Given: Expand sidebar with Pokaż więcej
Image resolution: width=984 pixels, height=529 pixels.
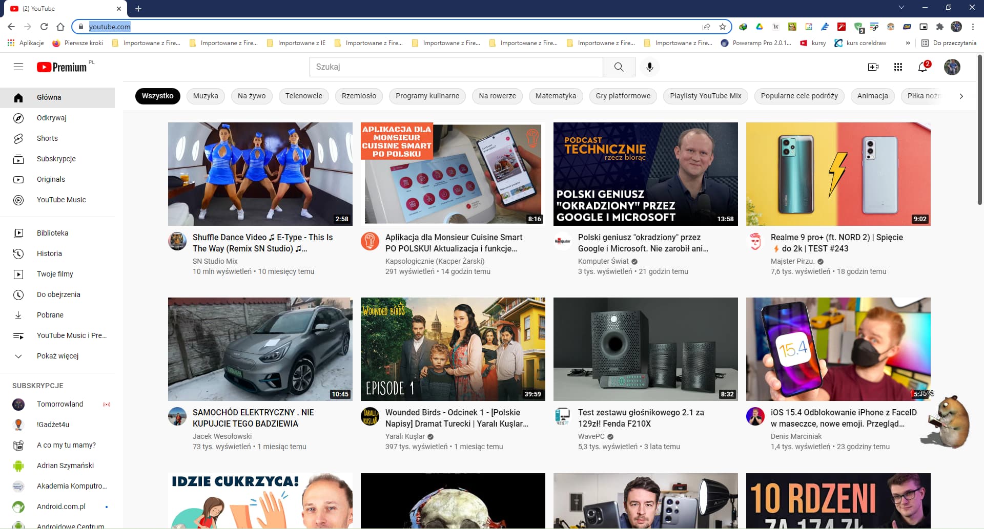Looking at the screenshot, I should [x=57, y=356].
